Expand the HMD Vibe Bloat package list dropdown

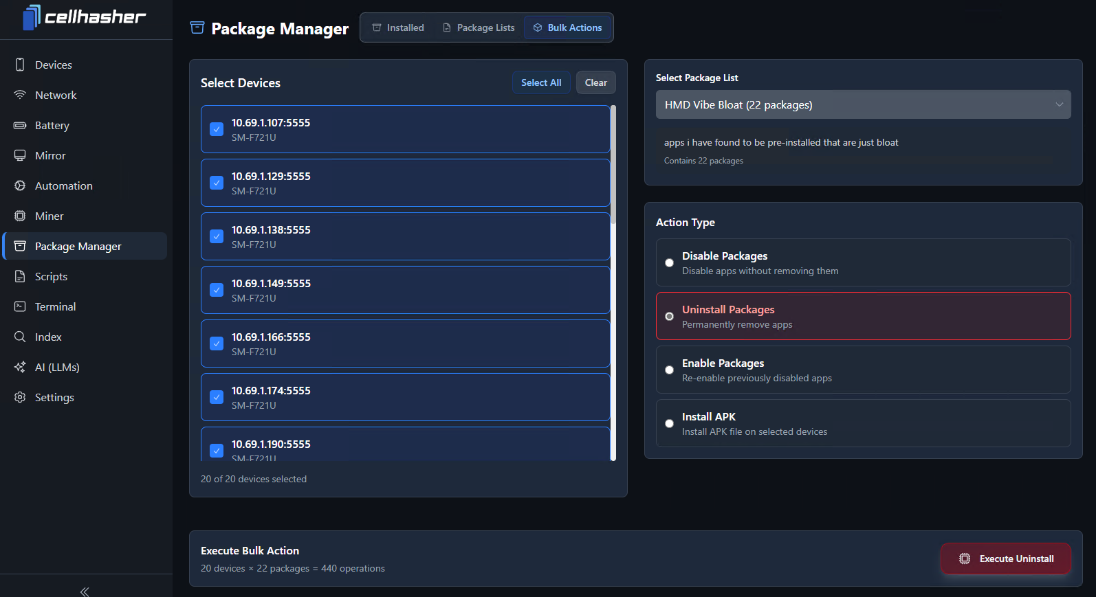[863, 104]
